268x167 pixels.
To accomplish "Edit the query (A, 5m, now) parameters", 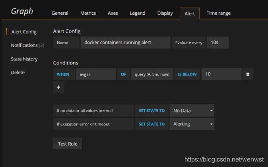I will pos(152,74).
